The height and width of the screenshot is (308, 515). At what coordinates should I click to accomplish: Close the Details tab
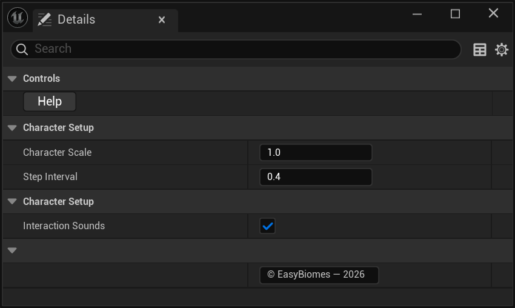162,20
